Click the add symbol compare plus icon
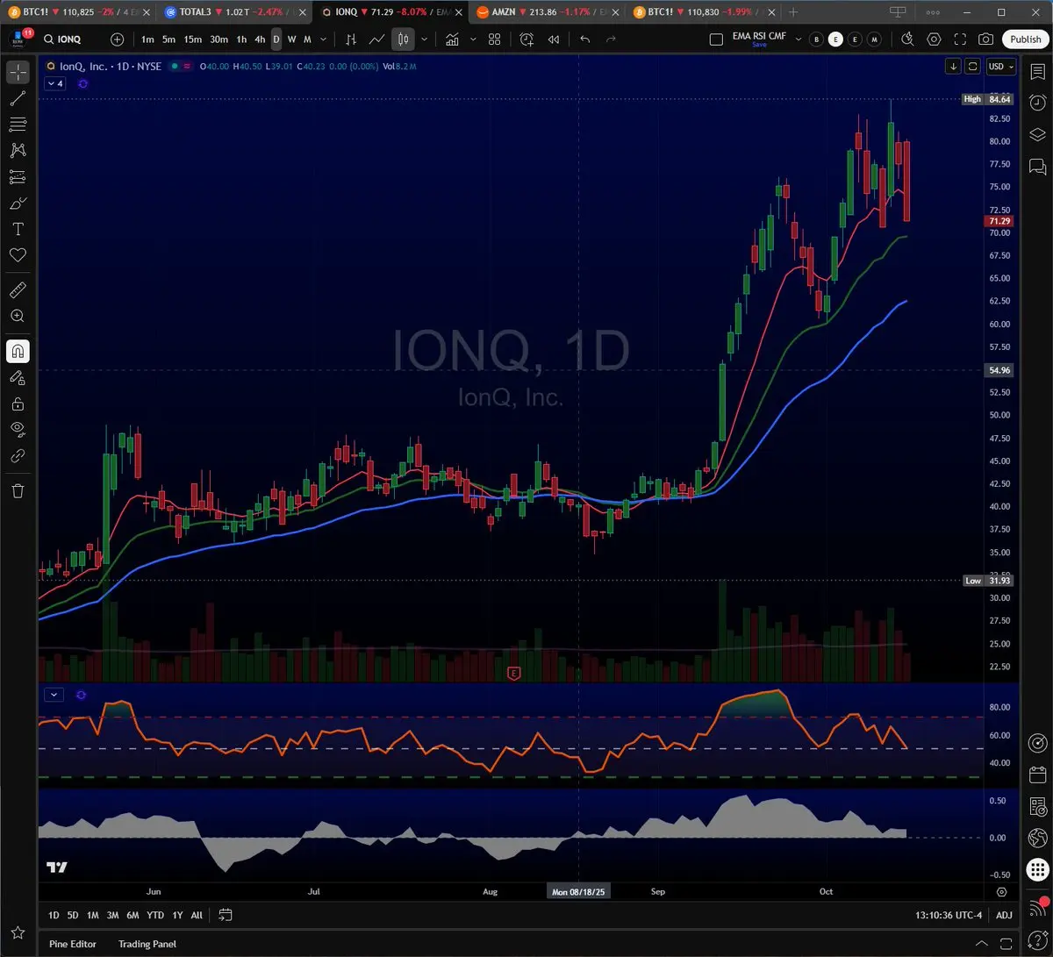 click(118, 39)
